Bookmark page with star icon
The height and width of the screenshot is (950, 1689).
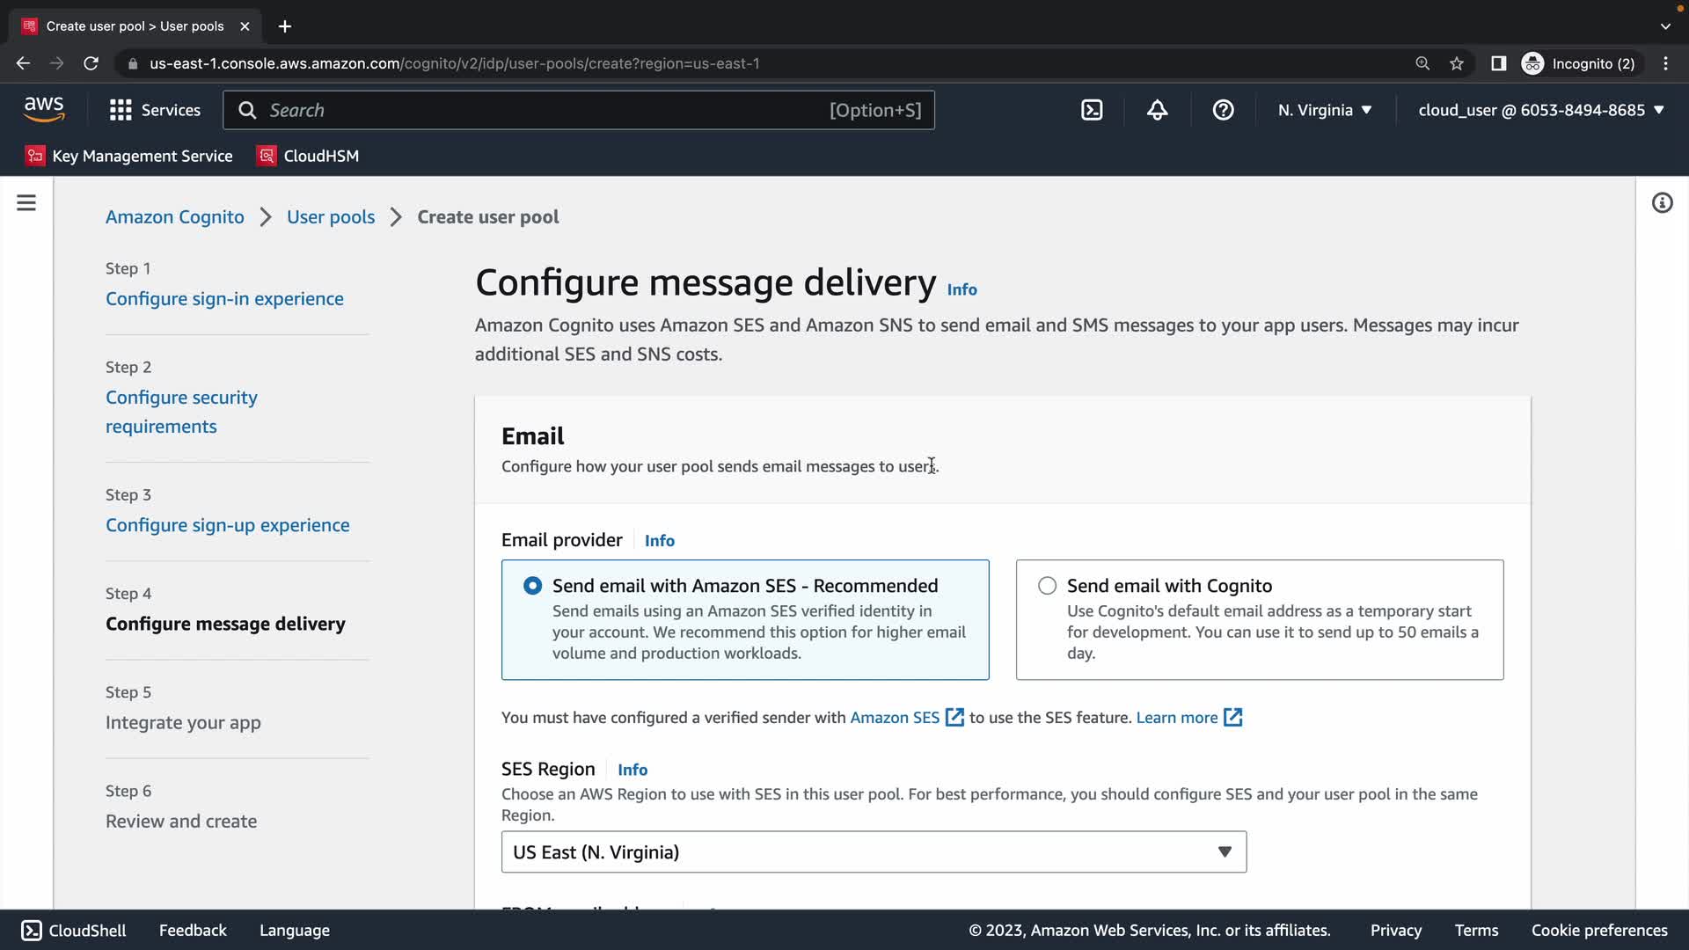(1457, 63)
